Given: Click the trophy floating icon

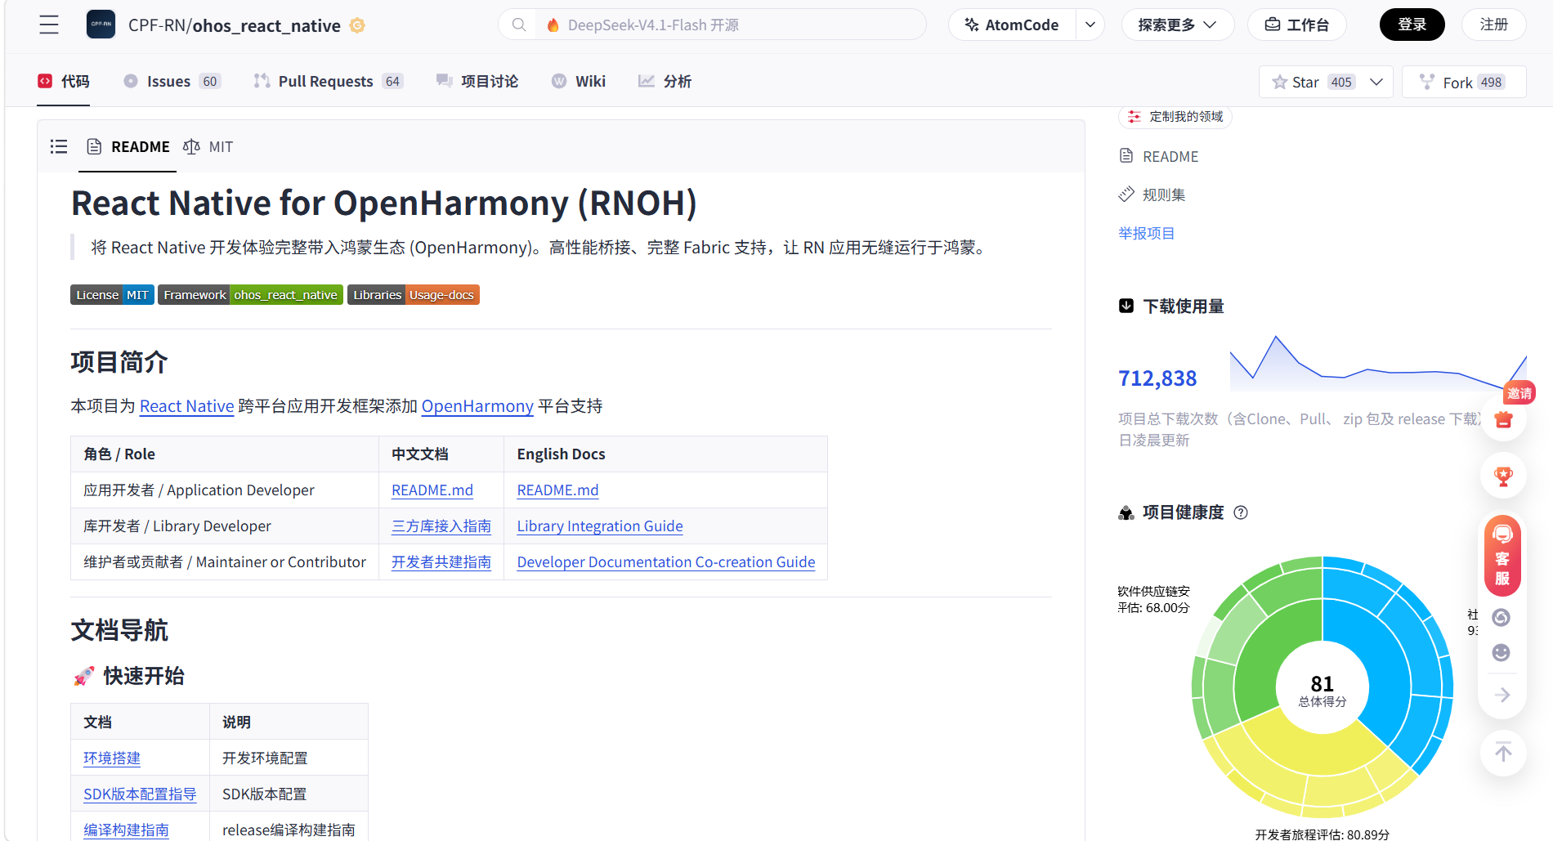Looking at the screenshot, I should point(1503,476).
